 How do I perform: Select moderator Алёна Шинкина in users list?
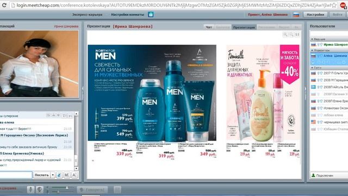tap(329, 56)
